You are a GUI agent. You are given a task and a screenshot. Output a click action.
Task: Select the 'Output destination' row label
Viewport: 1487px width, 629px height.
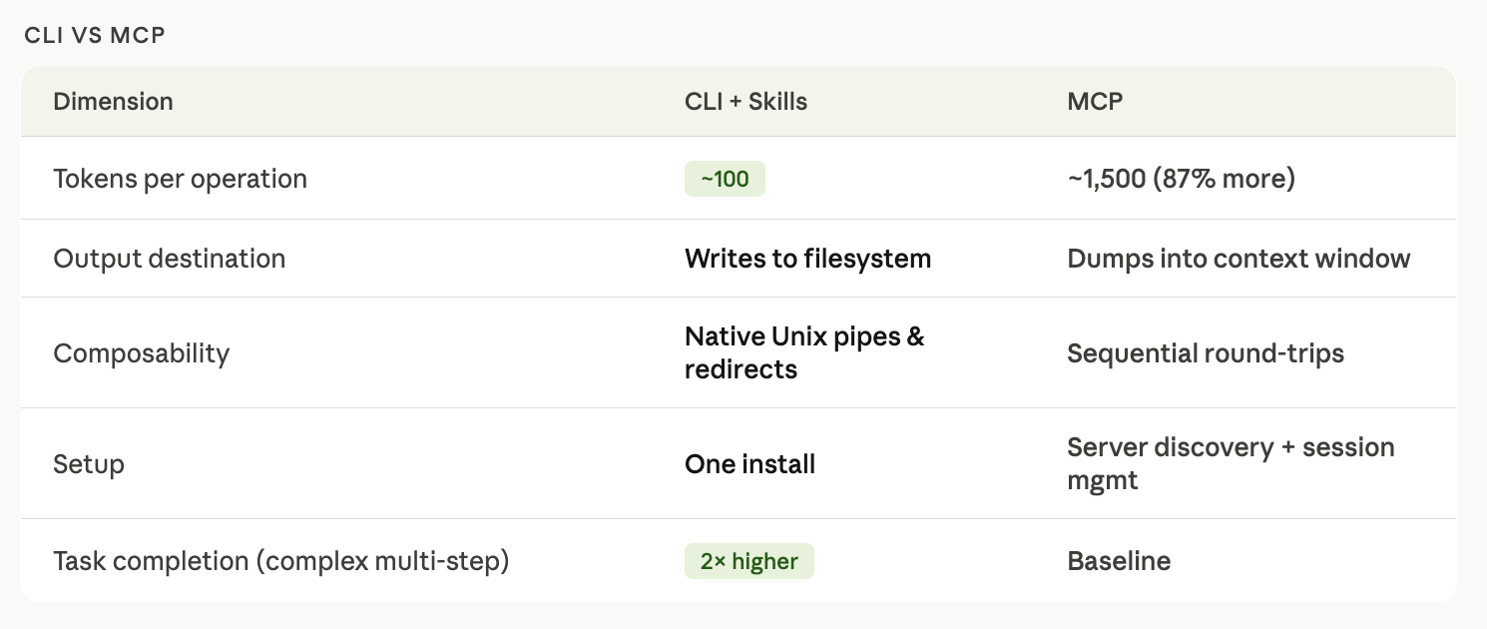point(169,259)
